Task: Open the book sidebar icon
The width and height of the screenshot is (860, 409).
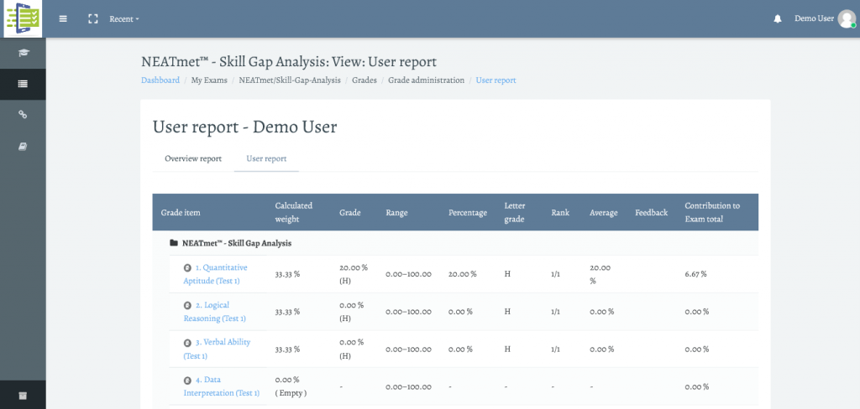Action: [23, 146]
